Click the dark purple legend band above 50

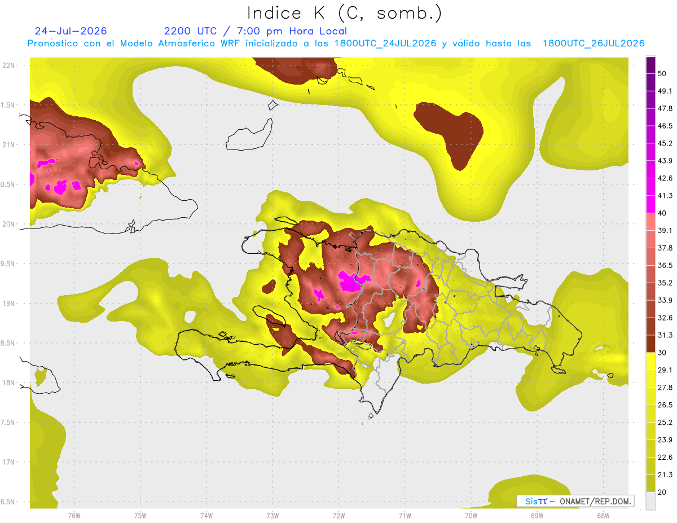650,65
